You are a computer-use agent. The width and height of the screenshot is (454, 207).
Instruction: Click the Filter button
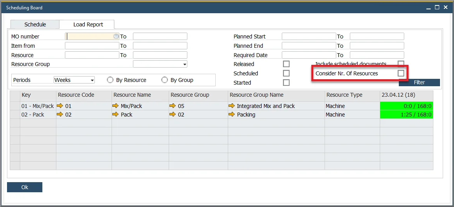[x=419, y=82]
